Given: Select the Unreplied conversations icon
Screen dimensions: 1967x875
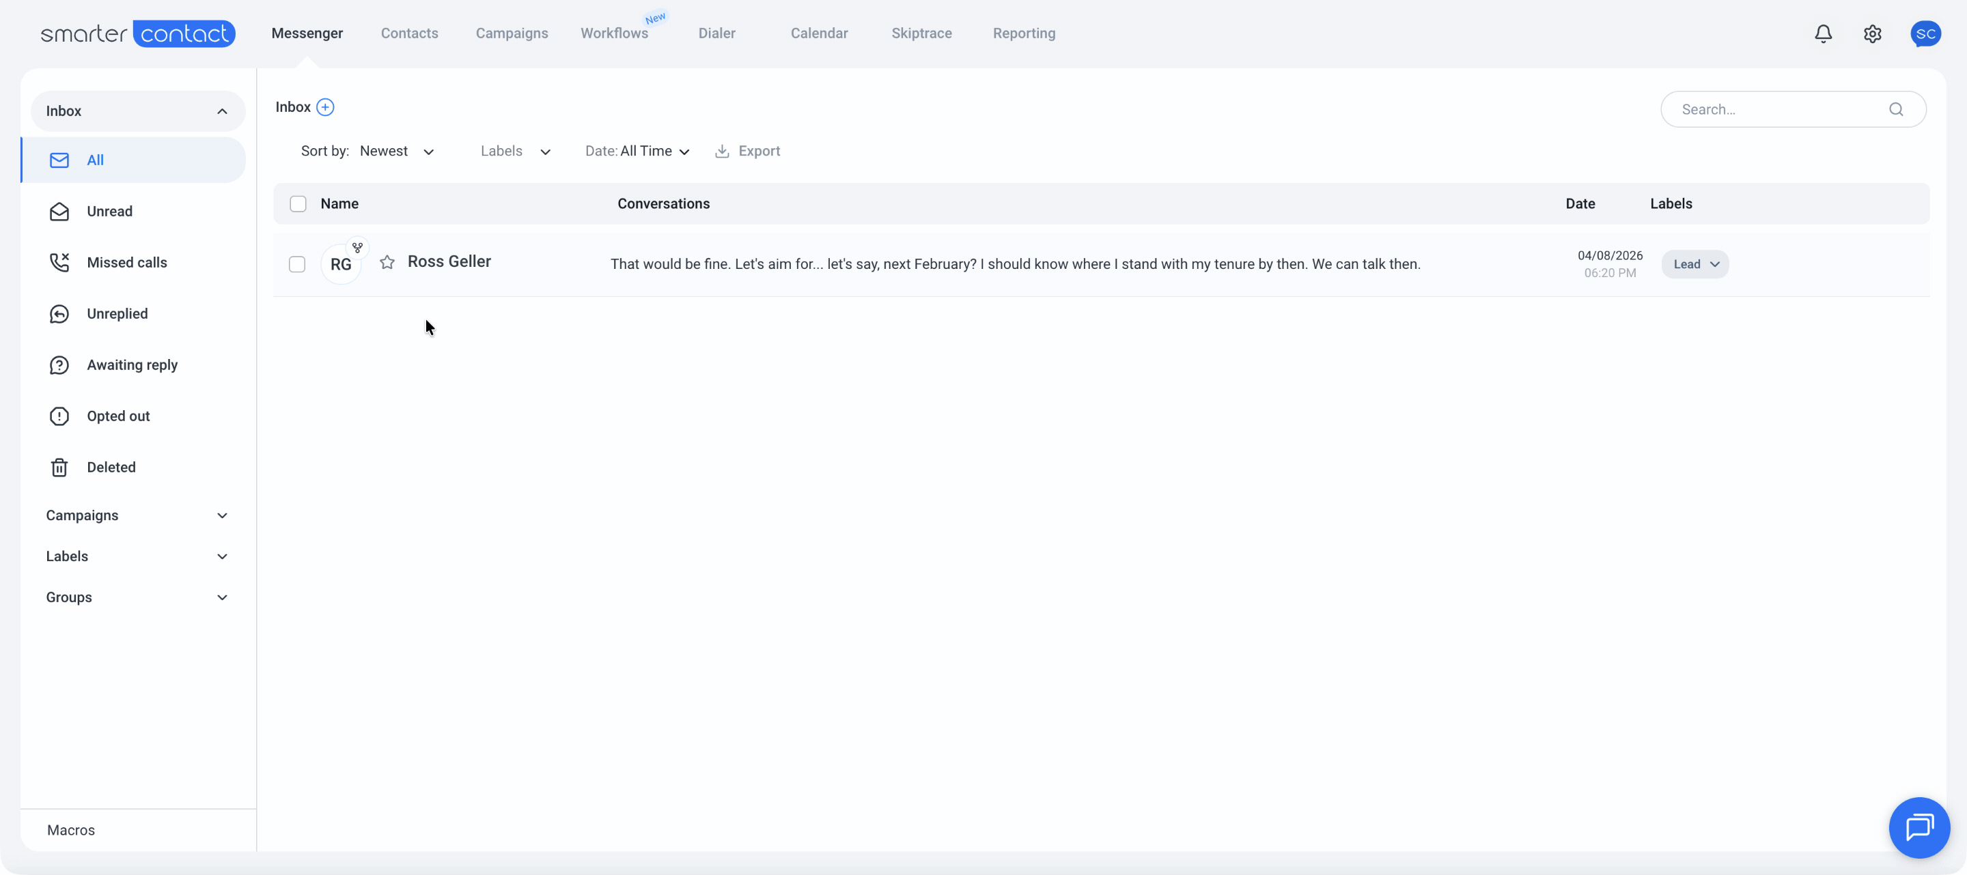Looking at the screenshot, I should coord(59,313).
